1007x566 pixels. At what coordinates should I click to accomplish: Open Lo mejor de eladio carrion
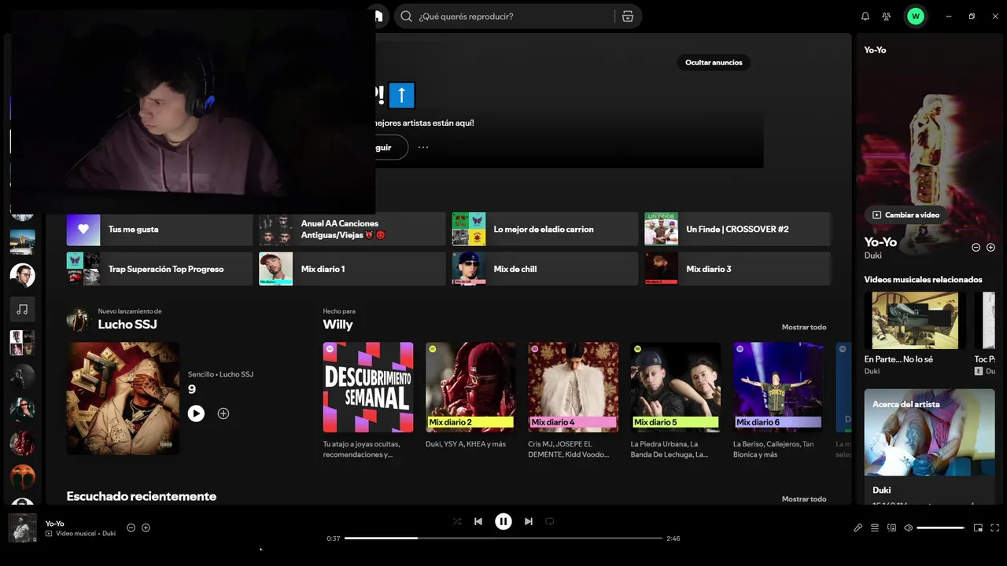(545, 230)
